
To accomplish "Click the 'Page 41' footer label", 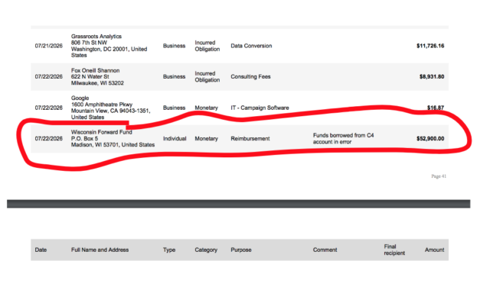I will (x=439, y=176).
